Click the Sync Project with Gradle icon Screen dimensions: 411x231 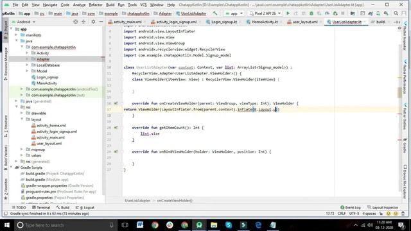click(370, 13)
